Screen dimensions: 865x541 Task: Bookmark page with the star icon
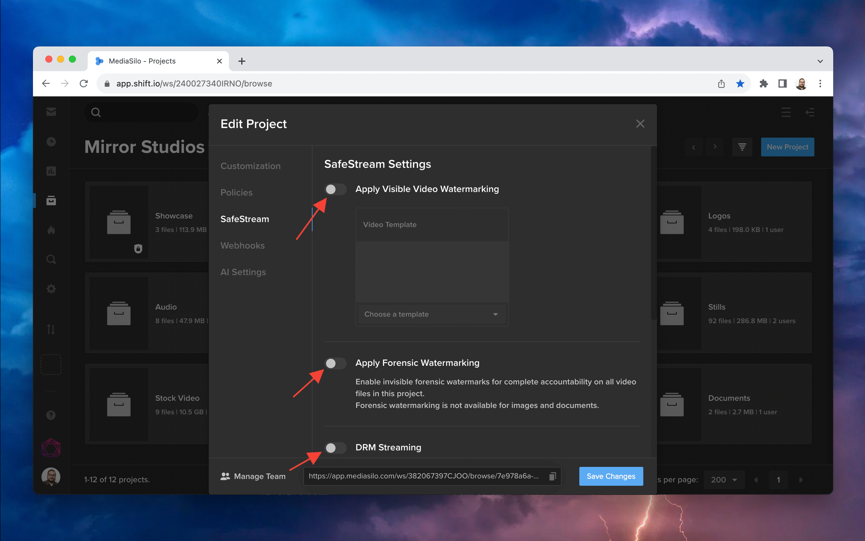[x=740, y=84]
